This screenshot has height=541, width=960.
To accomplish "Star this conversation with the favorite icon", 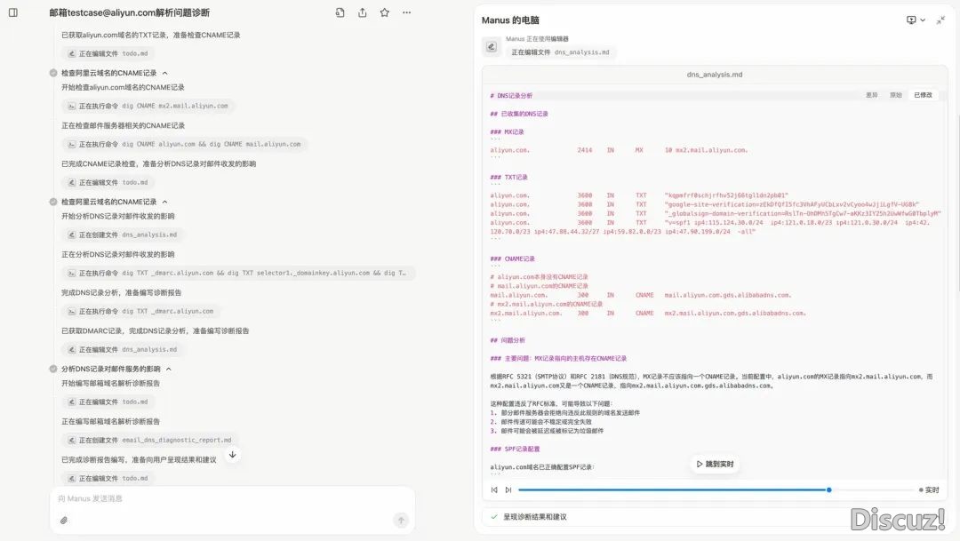I will coord(385,12).
